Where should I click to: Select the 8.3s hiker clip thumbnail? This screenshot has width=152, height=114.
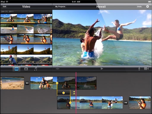(26, 59)
